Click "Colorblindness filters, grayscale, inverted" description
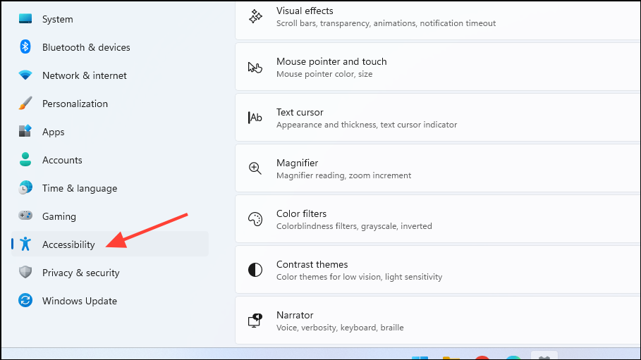The height and width of the screenshot is (360, 641). pyautogui.click(x=354, y=226)
